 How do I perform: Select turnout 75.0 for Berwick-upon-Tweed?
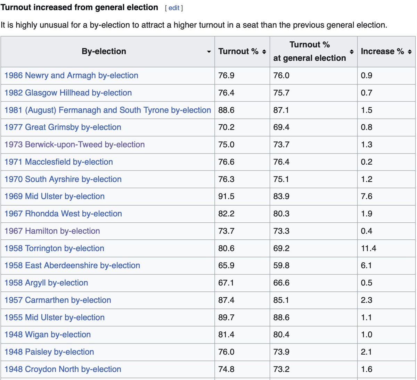pos(226,144)
